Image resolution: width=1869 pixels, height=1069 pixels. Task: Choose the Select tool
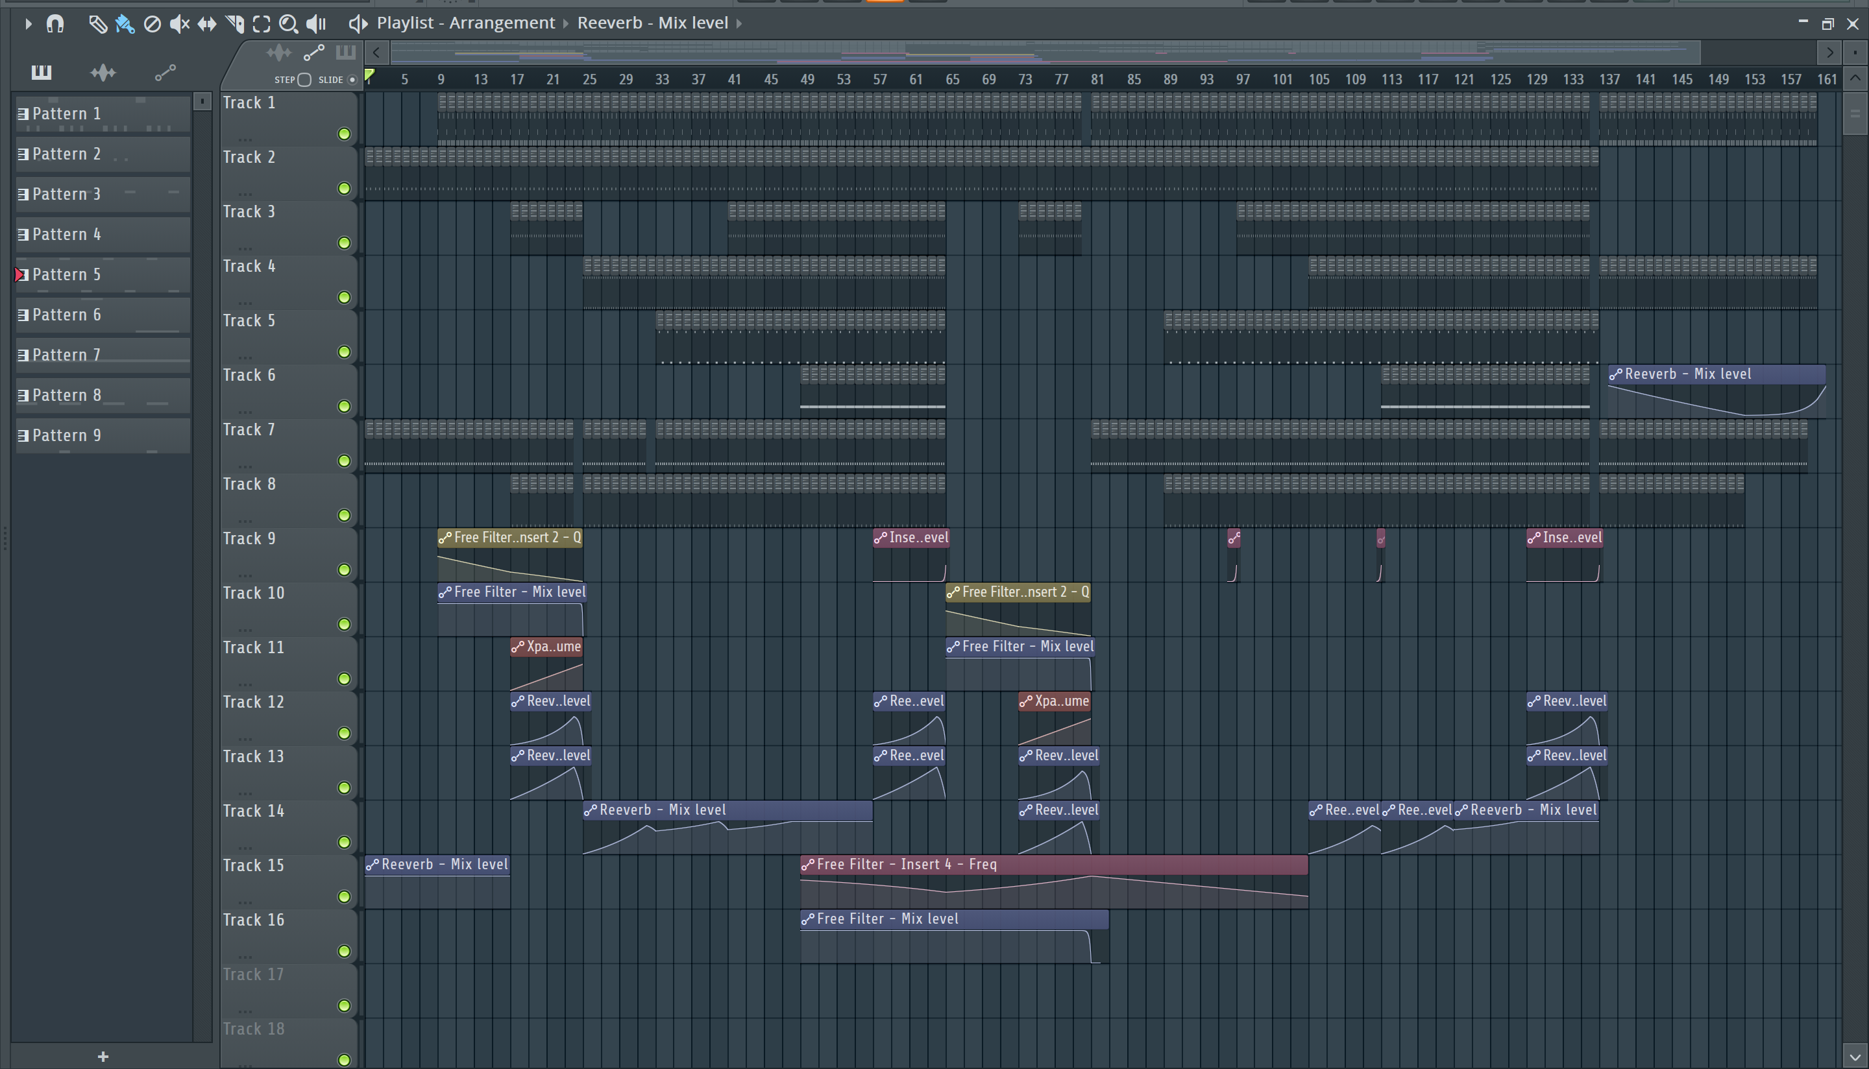(x=262, y=23)
